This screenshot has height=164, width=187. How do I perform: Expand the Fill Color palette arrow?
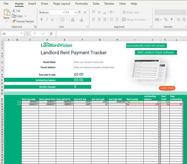[x=77, y=20]
